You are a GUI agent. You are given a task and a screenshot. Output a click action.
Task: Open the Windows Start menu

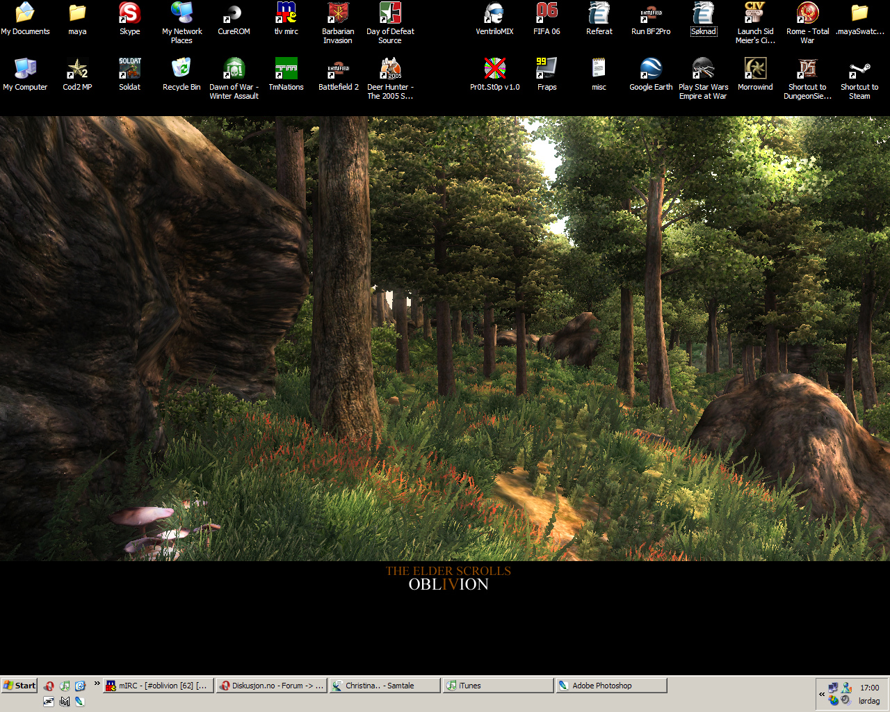tap(19, 686)
